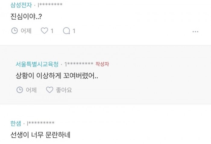Select the comment text 진심이야..?
The image size is (211, 144).
[26, 17]
